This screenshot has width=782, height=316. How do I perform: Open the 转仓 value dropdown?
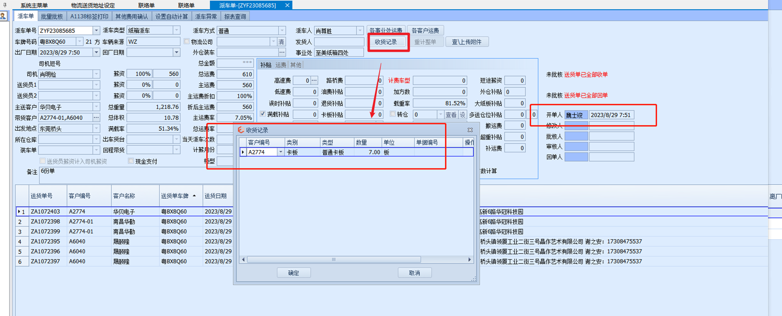click(440, 115)
